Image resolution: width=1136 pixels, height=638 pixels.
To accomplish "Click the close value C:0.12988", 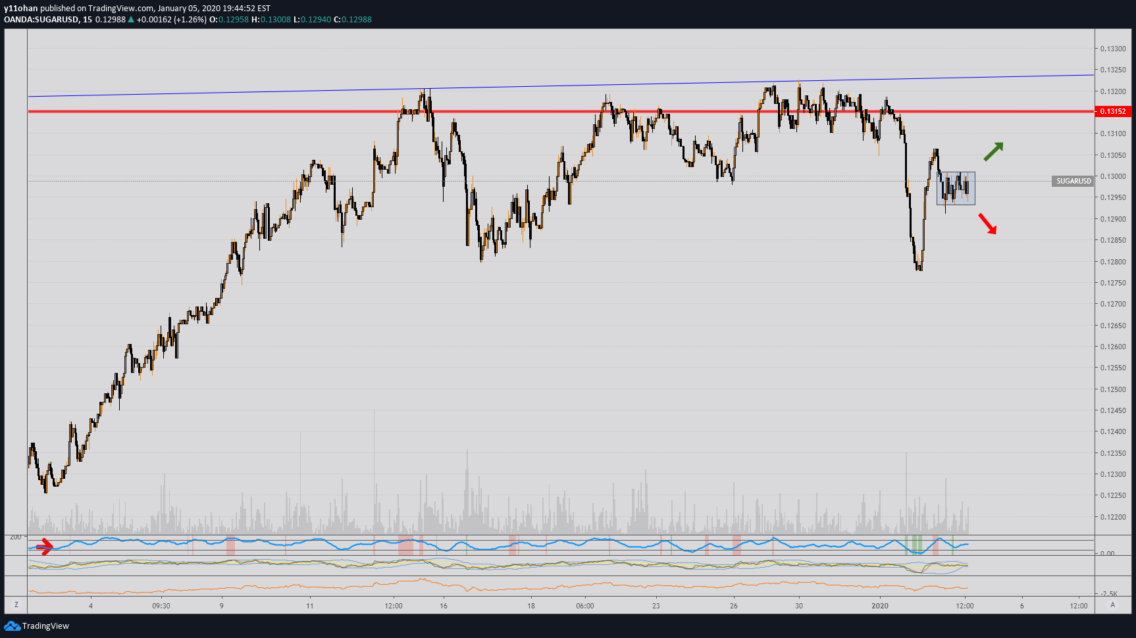I will pyautogui.click(x=353, y=20).
